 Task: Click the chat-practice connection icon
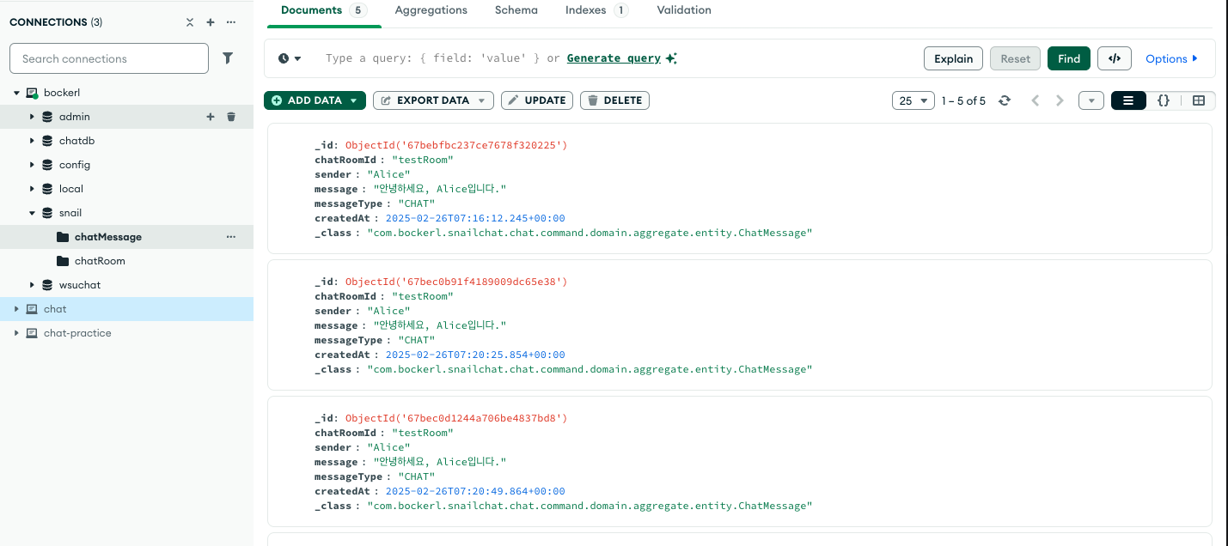(x=32, y=333)
